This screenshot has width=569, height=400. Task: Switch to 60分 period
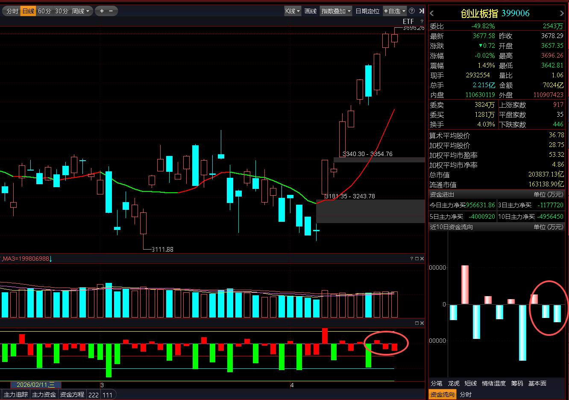click(44, 11)
